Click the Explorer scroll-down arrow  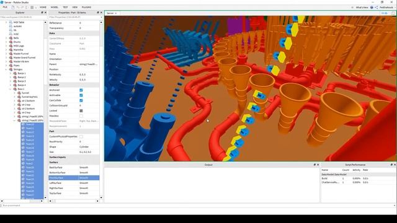tap(45, 198)
